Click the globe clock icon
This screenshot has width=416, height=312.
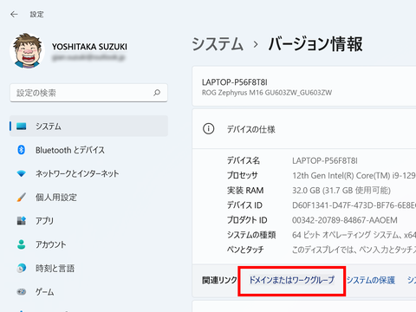22,268
